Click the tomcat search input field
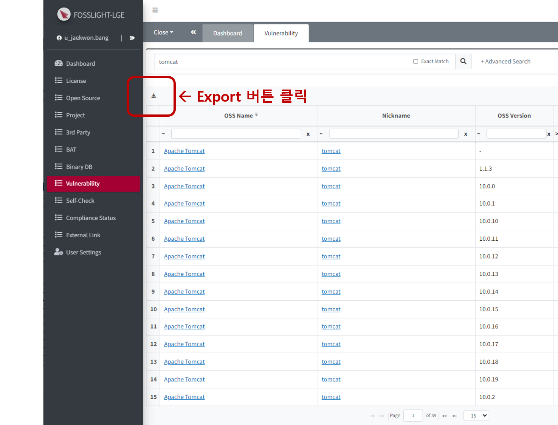Viewport: 558px width, 425px height. pos(284,62)
